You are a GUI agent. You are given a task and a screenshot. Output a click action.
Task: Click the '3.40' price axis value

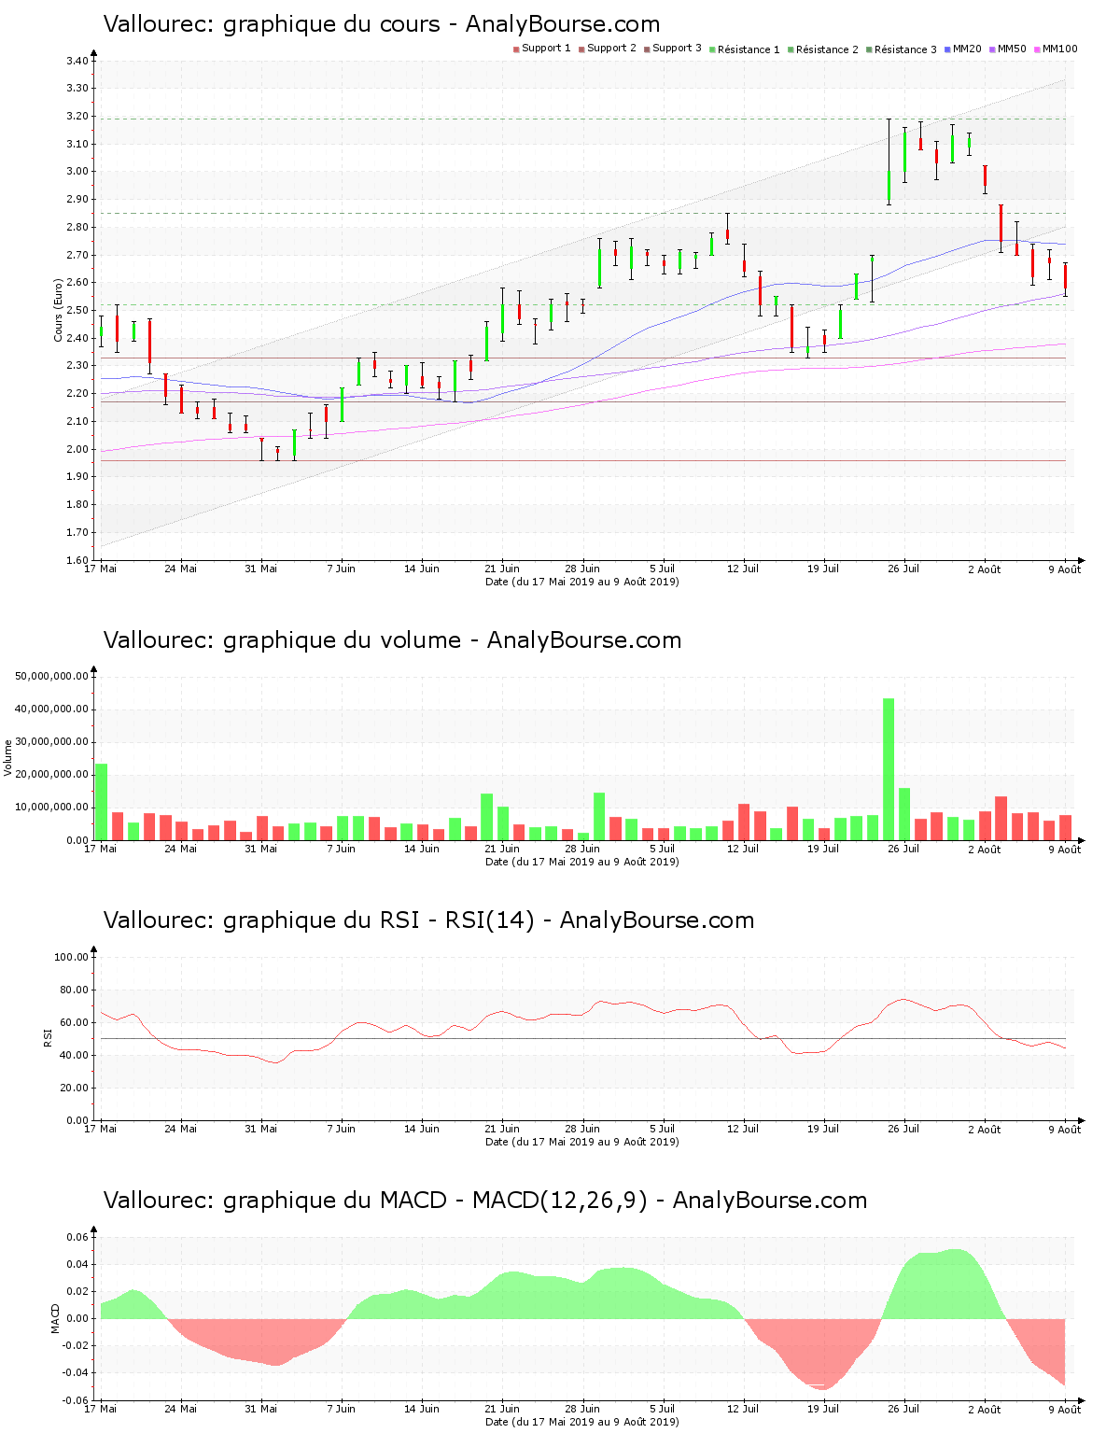click(x=77, y=61)
